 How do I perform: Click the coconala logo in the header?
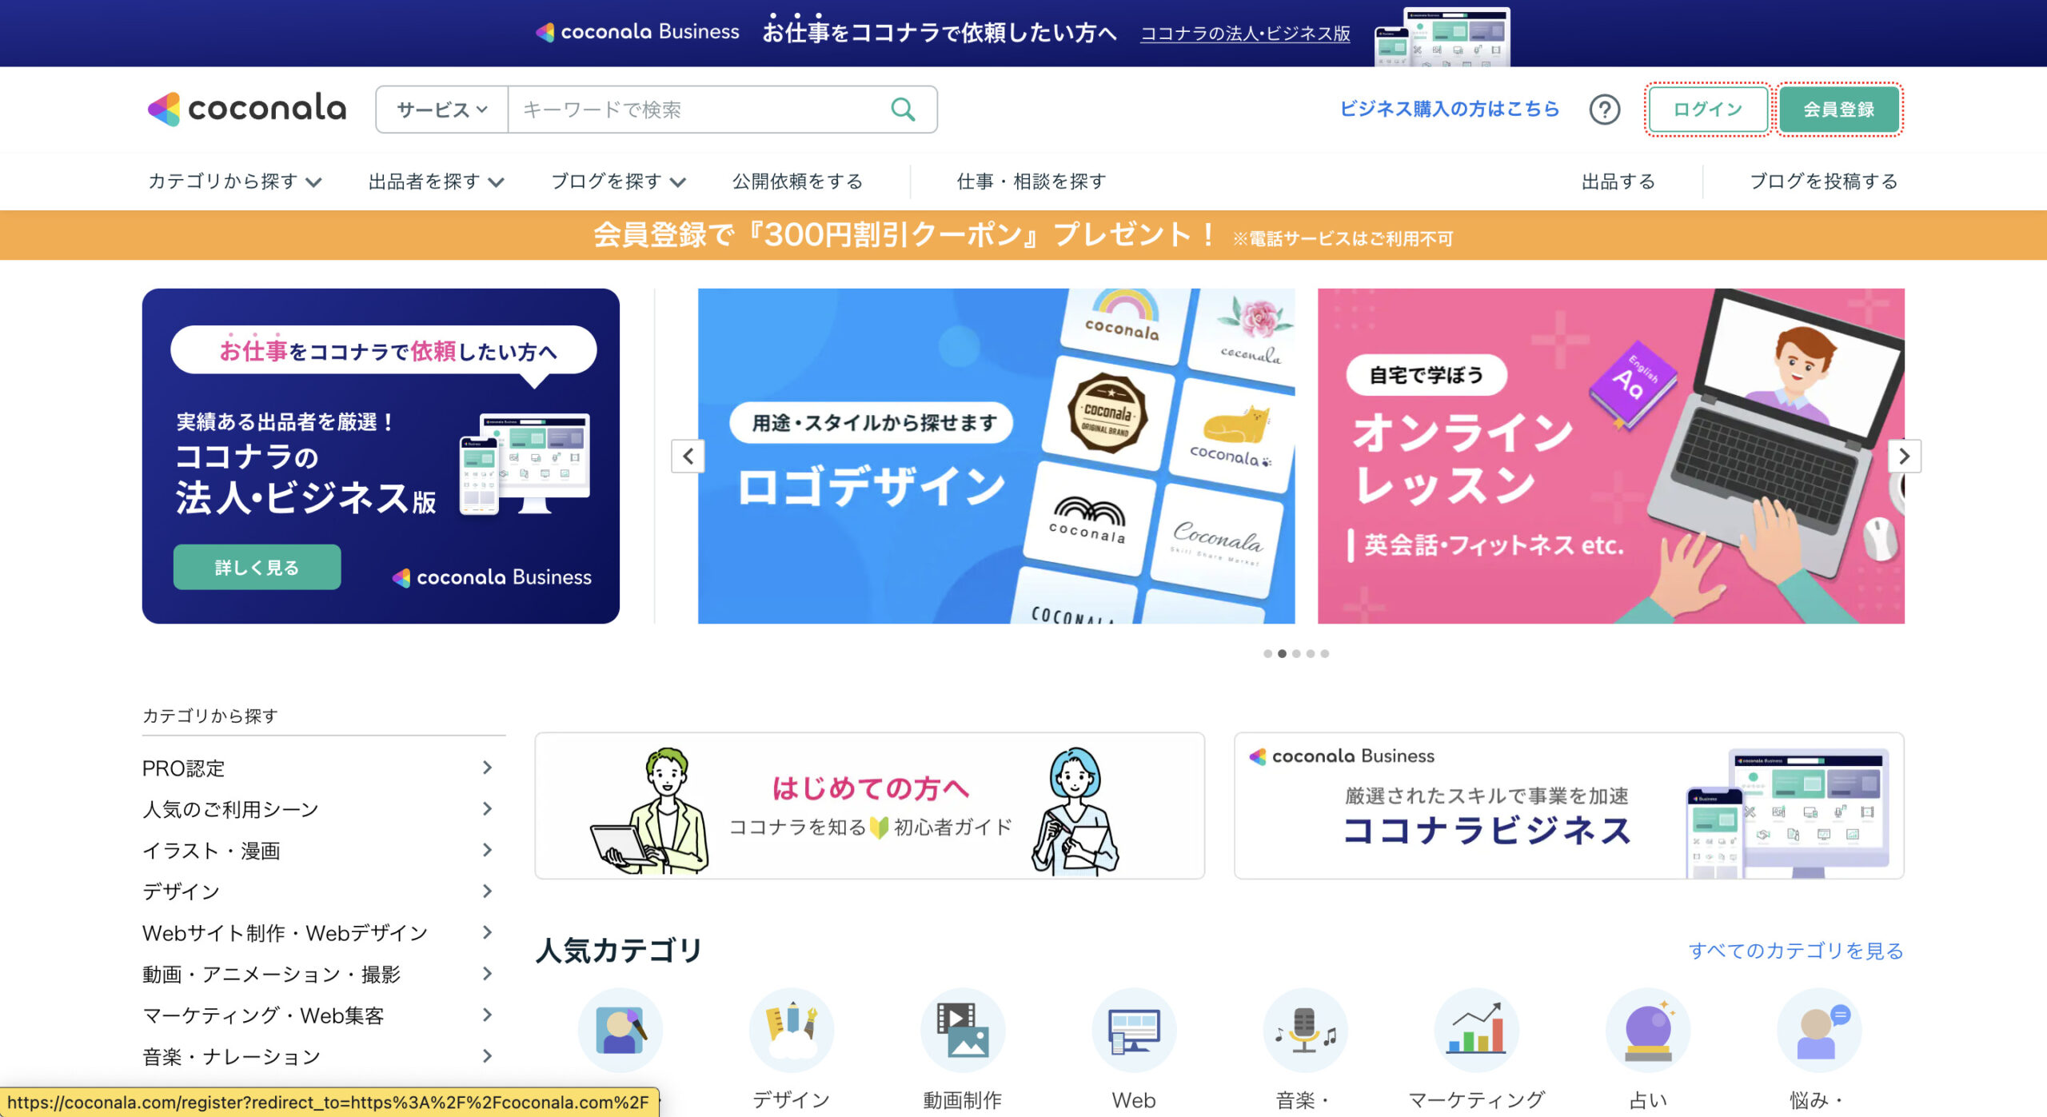(247, 109)
